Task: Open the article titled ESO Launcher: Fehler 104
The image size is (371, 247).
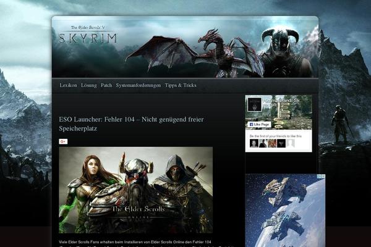Action: click(x=131, y=124)
